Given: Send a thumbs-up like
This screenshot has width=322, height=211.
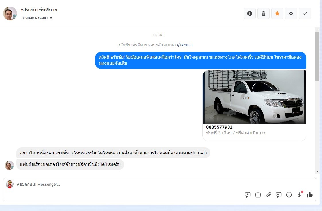Looking at the screenshot, I should 310,195.
